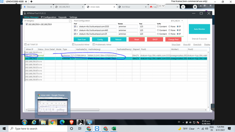
Task: Click the DHCP button
Action: coord(155,40)
